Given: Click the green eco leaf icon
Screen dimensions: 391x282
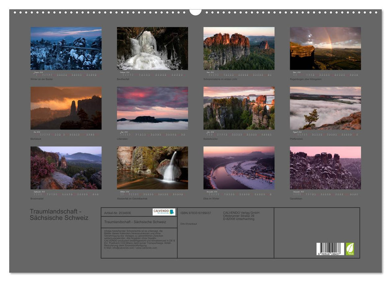Looking at the screenshot, I should (350, 249).
